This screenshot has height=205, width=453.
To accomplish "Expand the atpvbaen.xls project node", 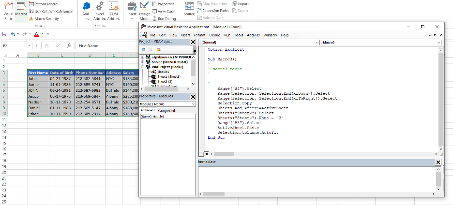I will tap(142, 57).
